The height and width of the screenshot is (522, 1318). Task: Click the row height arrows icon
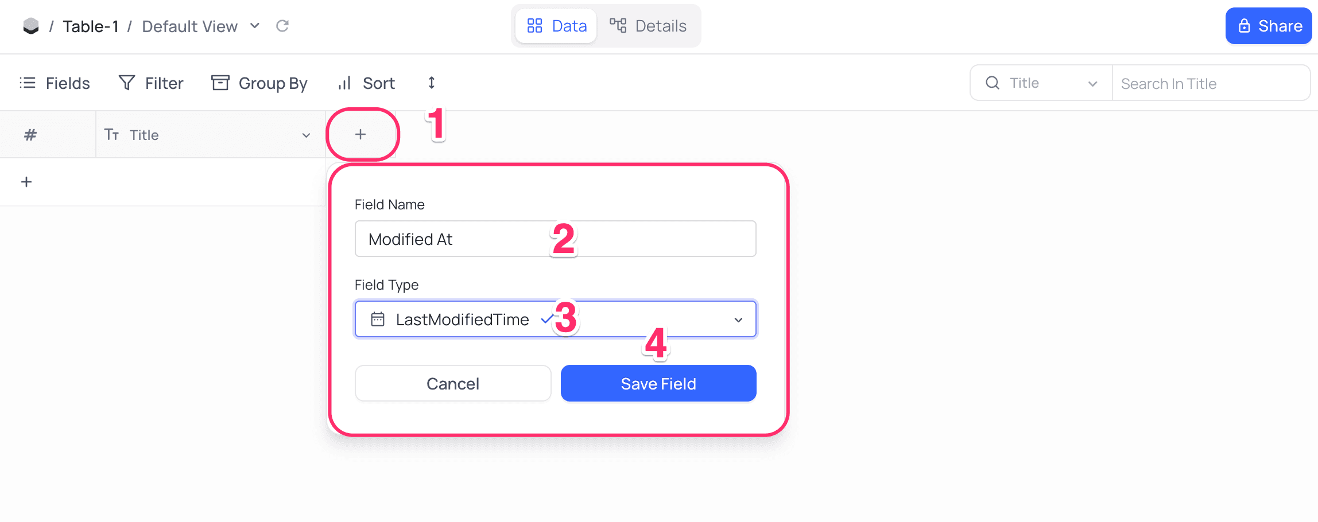pyautogui.click(x=432, y=83)
